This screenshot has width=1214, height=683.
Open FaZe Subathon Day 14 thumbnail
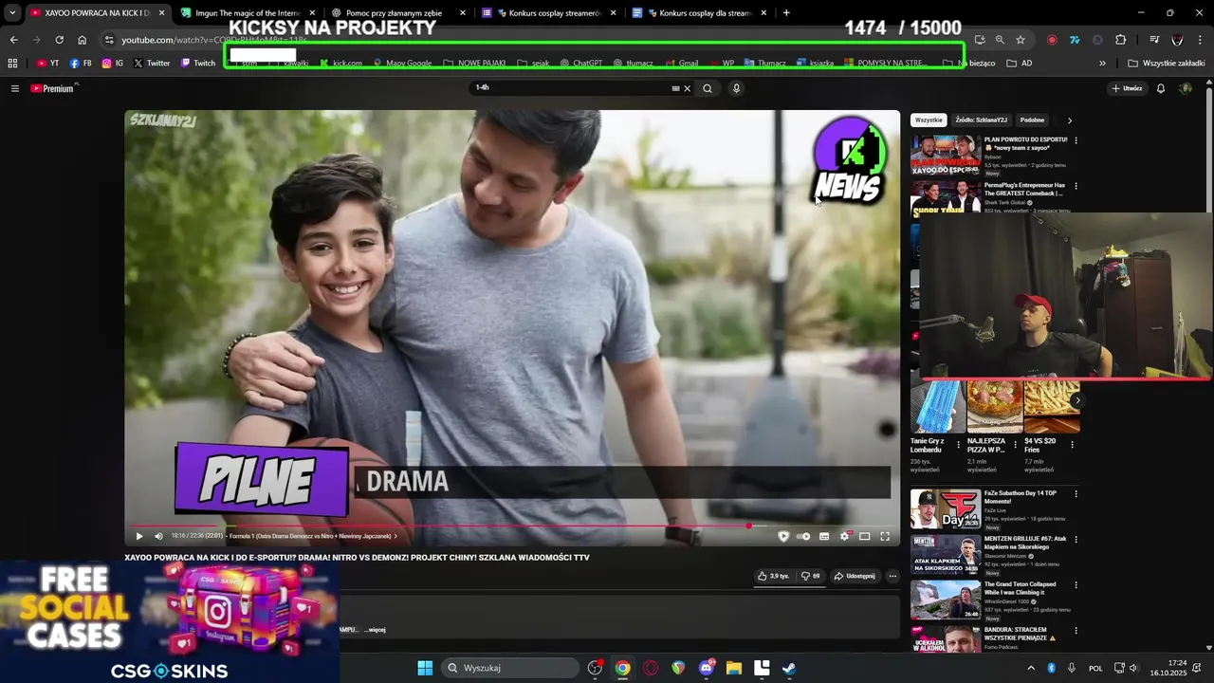[x=946, y=508]
